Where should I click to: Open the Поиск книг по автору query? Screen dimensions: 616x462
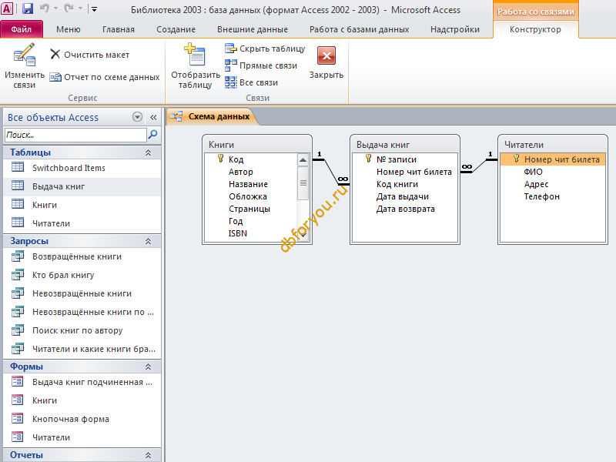tap(82, 330)
